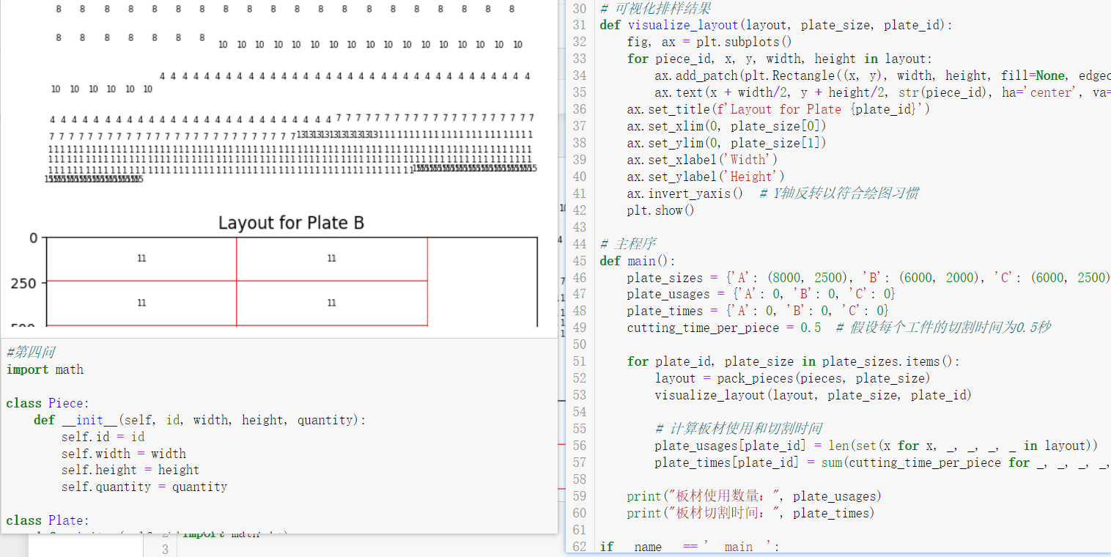Screen dimensions: 1111x557
Task: Click line number 31 in the gutter
Action: pyautogui.click(x=579, y=25)
